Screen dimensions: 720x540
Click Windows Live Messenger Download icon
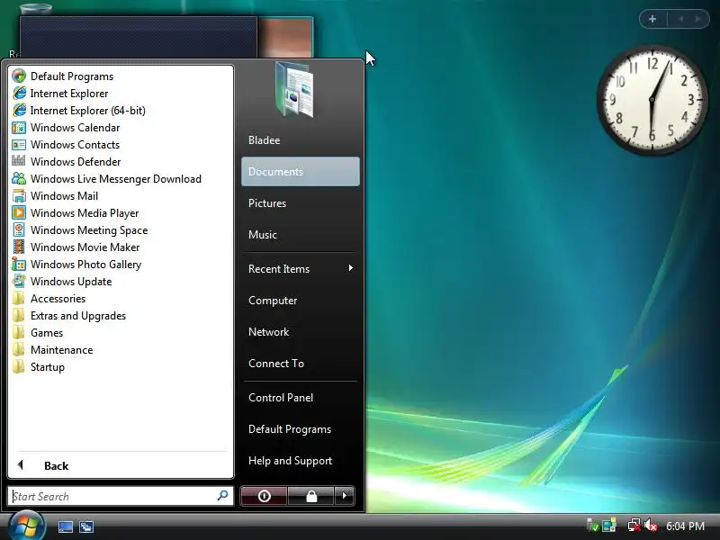coord(19,178)
